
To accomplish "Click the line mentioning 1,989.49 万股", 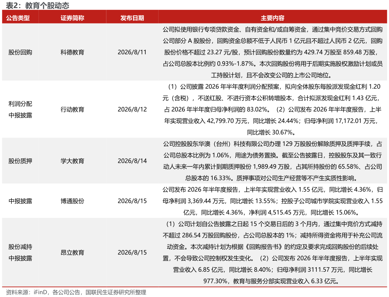I will click(273, 167).
